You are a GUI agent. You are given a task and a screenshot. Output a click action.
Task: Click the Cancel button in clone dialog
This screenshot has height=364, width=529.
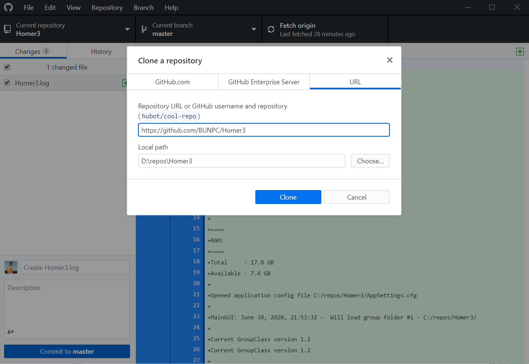click(x=357, y=197)
